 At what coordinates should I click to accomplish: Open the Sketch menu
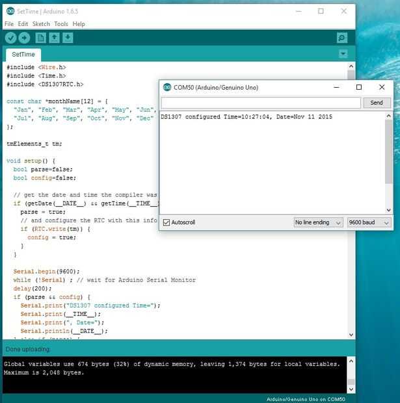(41, 24)
